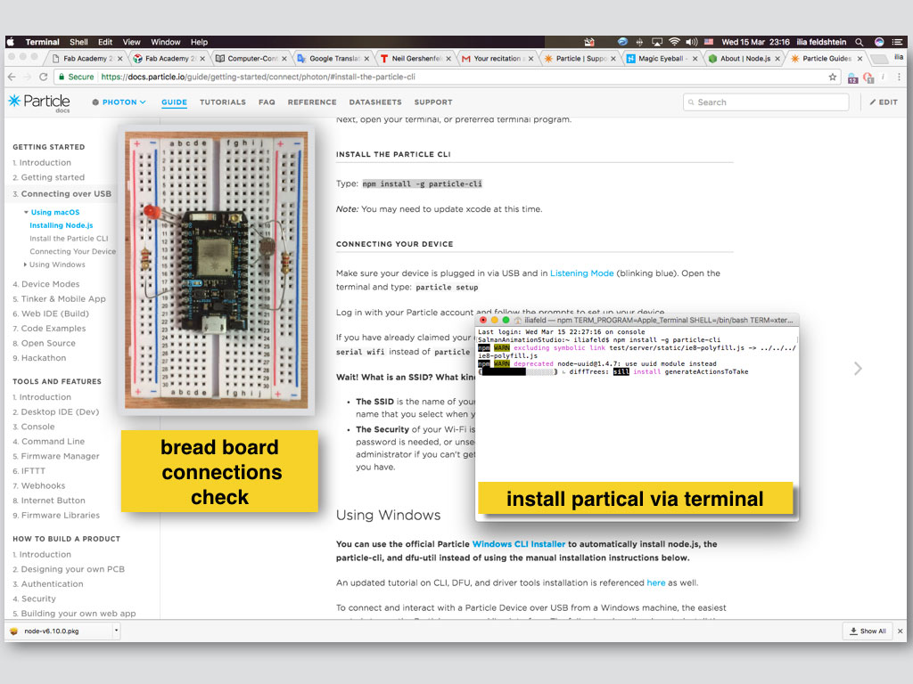This screenshot has height=684, width=913.
Task: Click the Windows CLI Installer link
Action: [x=518, y=544]
